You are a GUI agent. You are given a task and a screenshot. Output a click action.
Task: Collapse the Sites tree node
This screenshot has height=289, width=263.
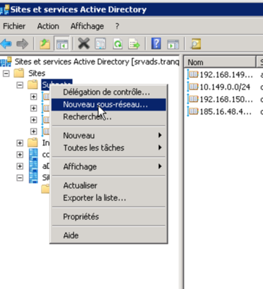[x=7, y=73]
